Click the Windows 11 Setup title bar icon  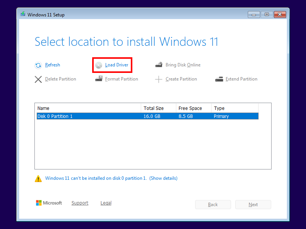tap(23, 14)
